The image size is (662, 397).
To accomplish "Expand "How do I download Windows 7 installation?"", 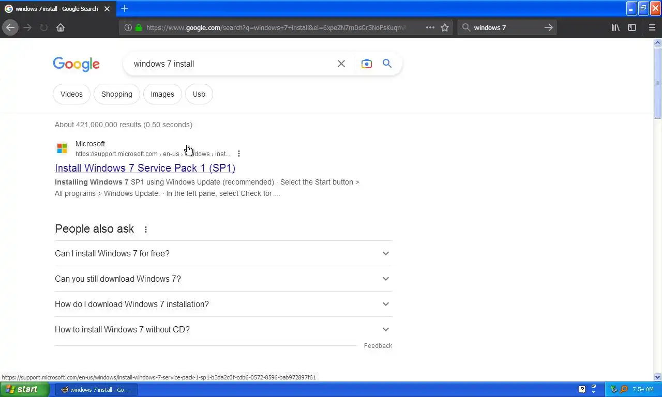I will tap(223, 304).
